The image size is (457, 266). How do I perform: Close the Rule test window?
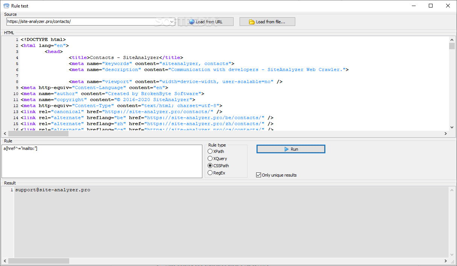[448, 6]
